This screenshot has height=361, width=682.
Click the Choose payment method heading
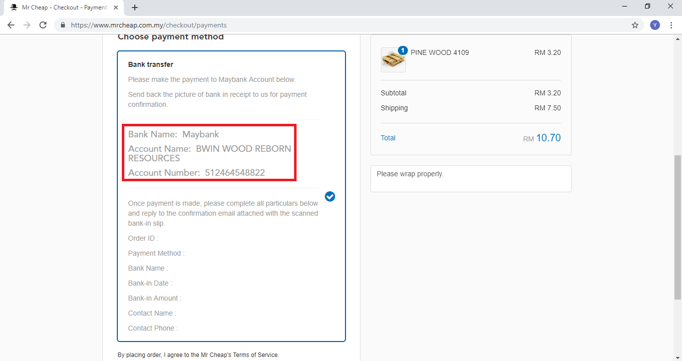tap(171, 37)
